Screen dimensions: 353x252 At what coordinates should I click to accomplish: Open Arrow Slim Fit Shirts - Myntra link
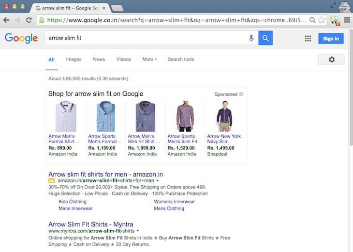(91, 224)
